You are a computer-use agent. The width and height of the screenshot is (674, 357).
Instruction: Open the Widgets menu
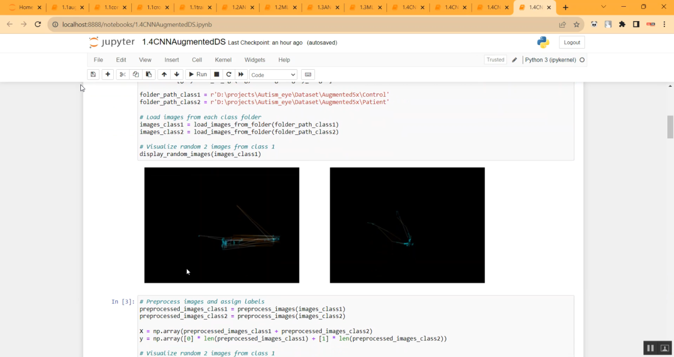pos(255,60)
